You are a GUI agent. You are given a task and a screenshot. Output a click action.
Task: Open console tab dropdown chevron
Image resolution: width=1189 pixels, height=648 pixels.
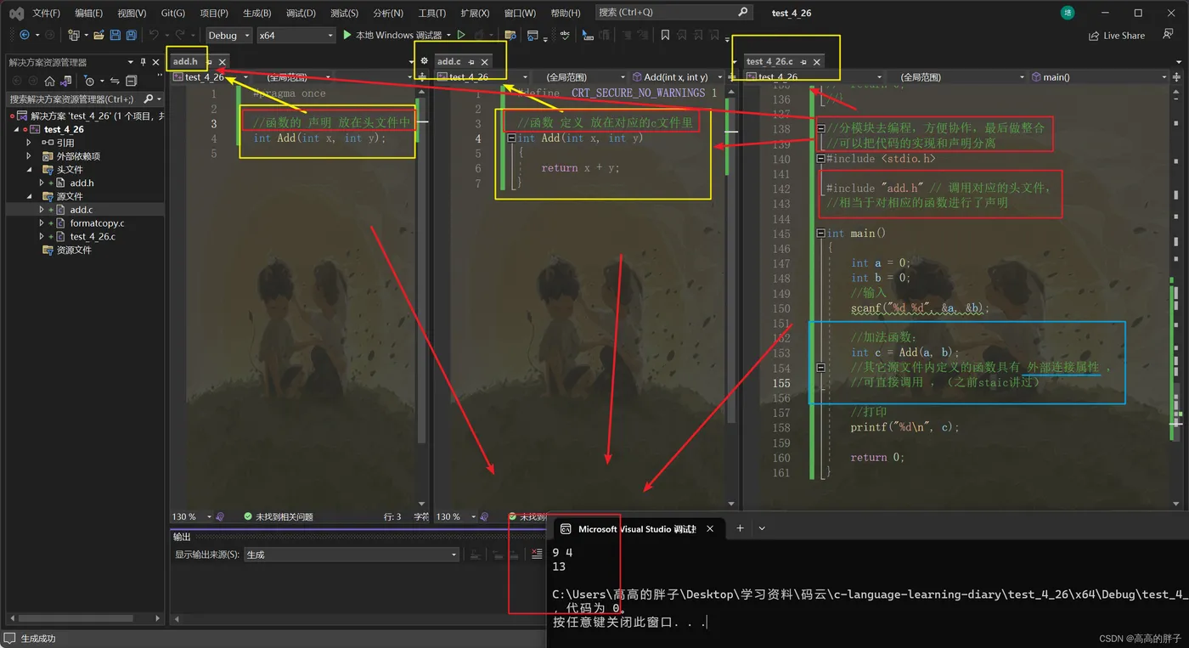pyautogui.click(x=762, y=528)
